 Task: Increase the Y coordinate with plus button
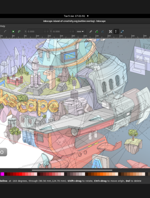(x=73, y=32)
